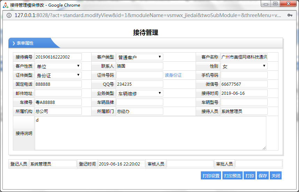Click inside the 接待说明 text area
The image size is (299, 192).
click(x=150, y=133)
